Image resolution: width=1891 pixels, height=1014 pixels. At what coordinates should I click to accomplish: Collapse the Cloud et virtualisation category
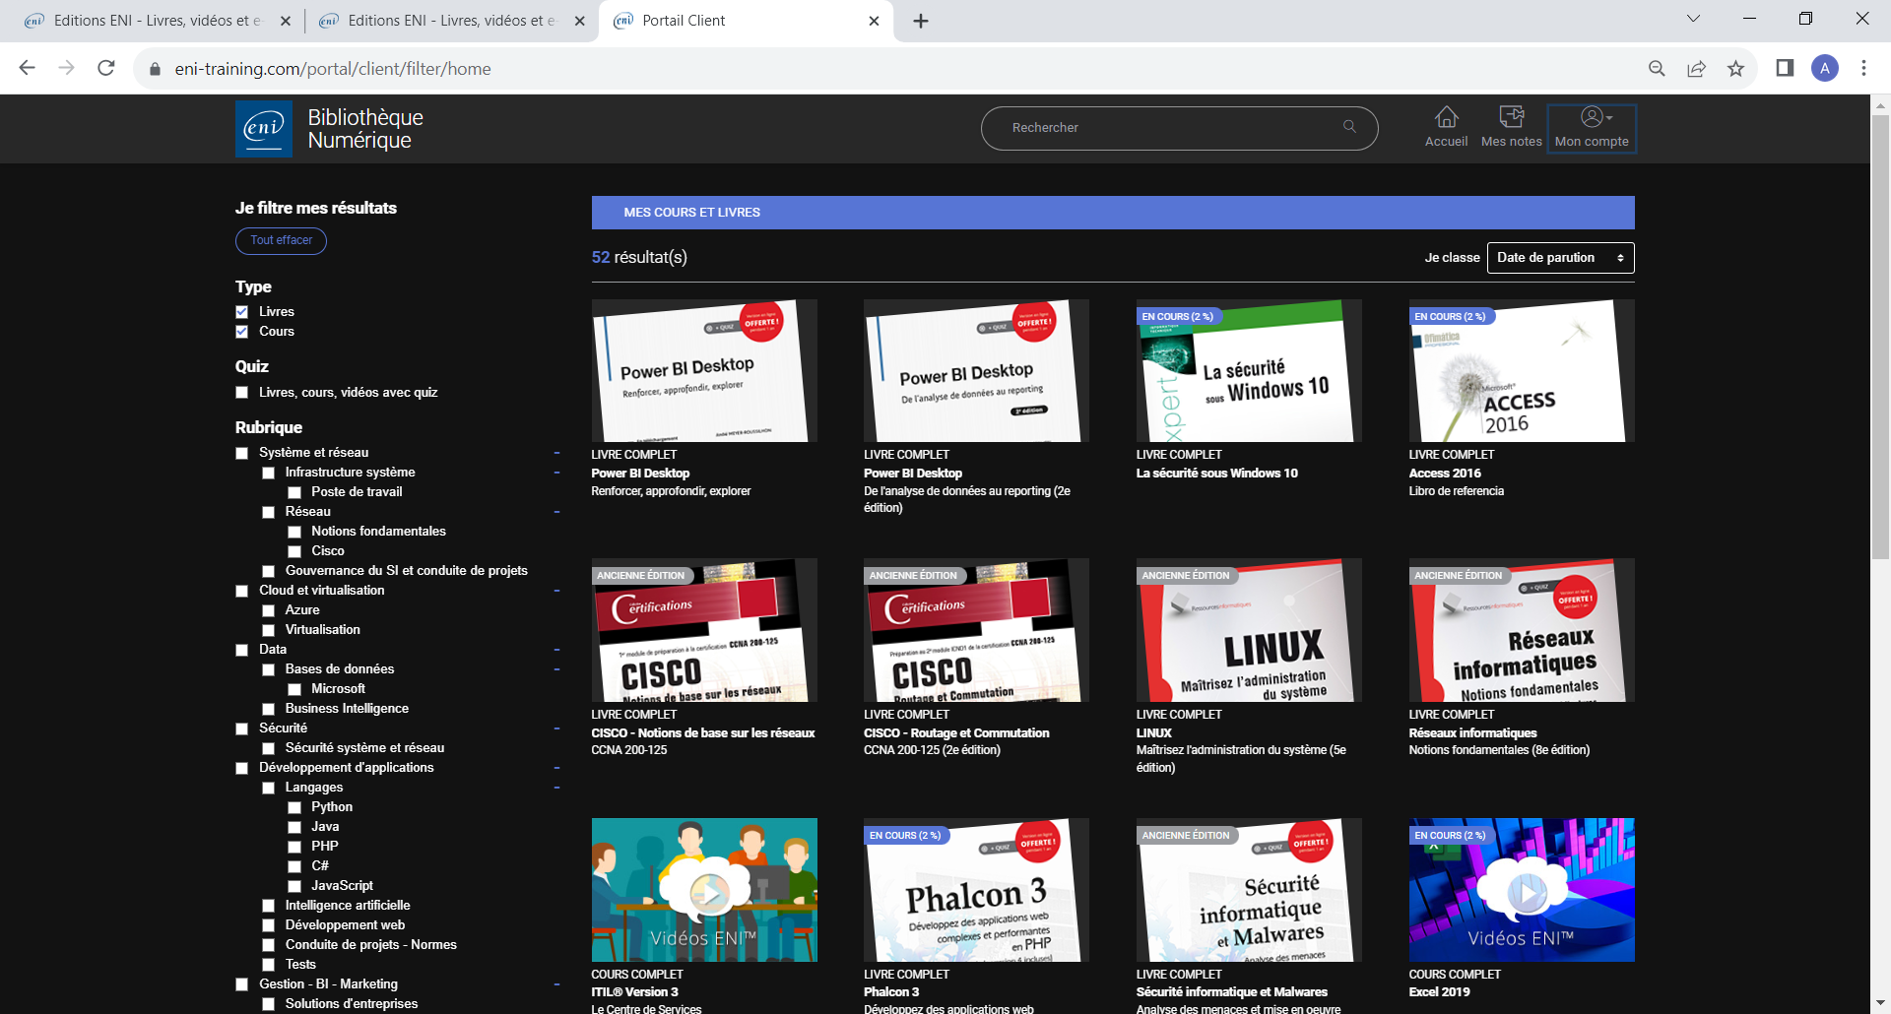[x=556, y=591]
